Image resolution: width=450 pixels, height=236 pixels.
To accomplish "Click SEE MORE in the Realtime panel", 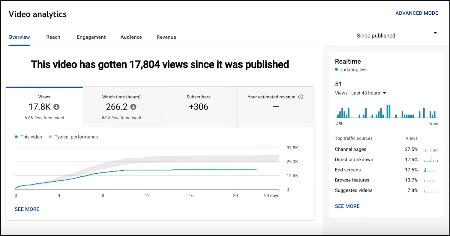I will (x=347, y=206).
